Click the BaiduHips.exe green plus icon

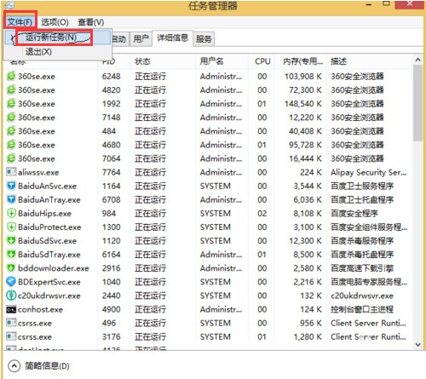tap(11, 213)
